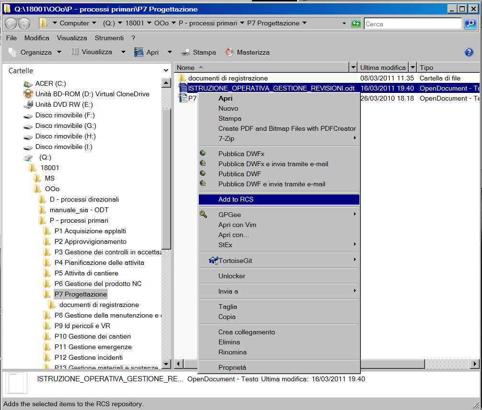Open the Nome column filter dropdown
The height and width of the screenshot is (410, 482).
[353, 68]
